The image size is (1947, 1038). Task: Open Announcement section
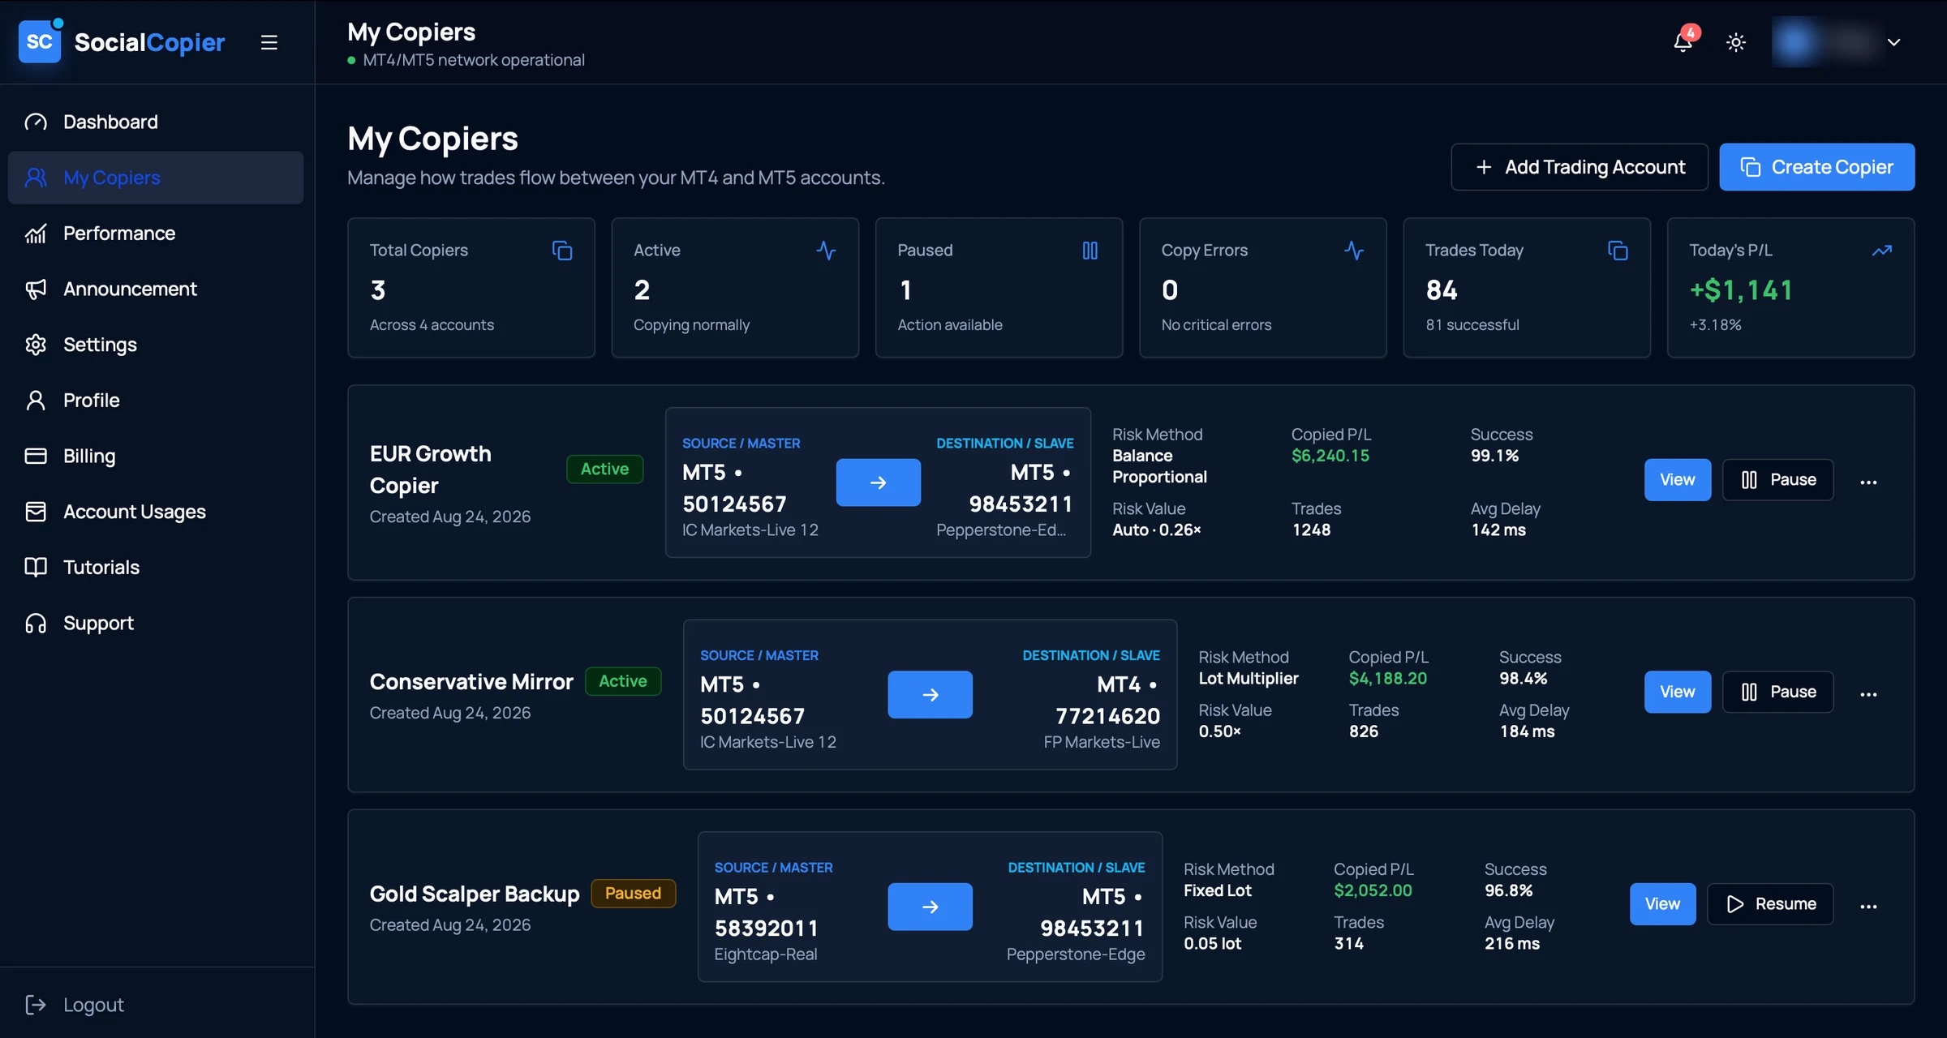(x=156, y=289)
